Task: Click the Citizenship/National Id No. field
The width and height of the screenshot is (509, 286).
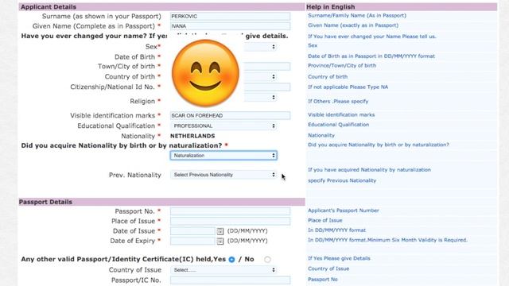Action: pyautogui.click(x=267, y=87)
